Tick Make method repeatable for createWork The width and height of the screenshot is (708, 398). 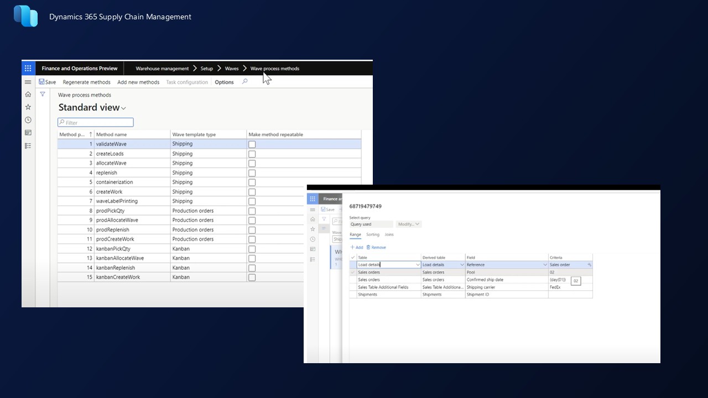(x=252, y=192)
